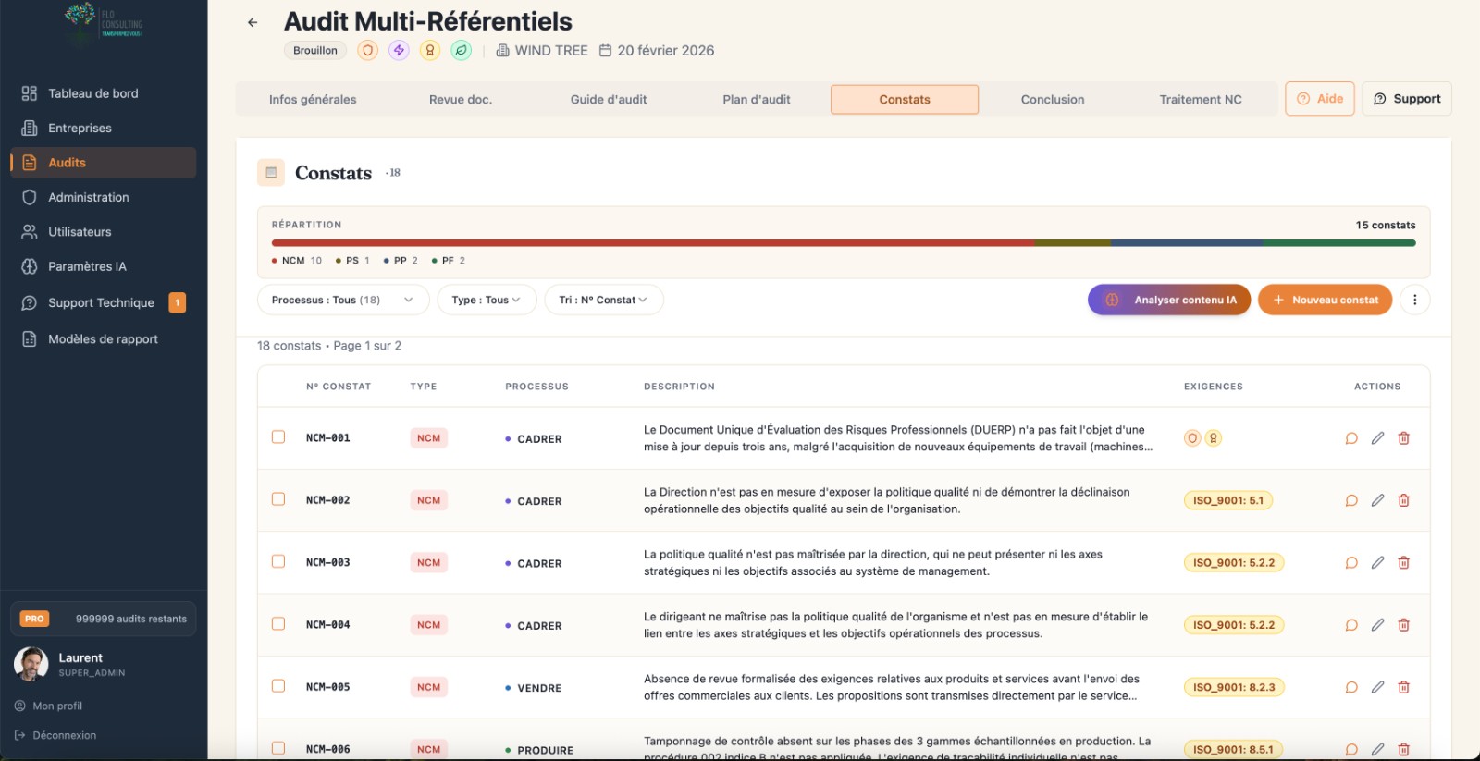Click the orange shield badge under the title
This screenshot has height=761, width=1480.
(368, 51)
